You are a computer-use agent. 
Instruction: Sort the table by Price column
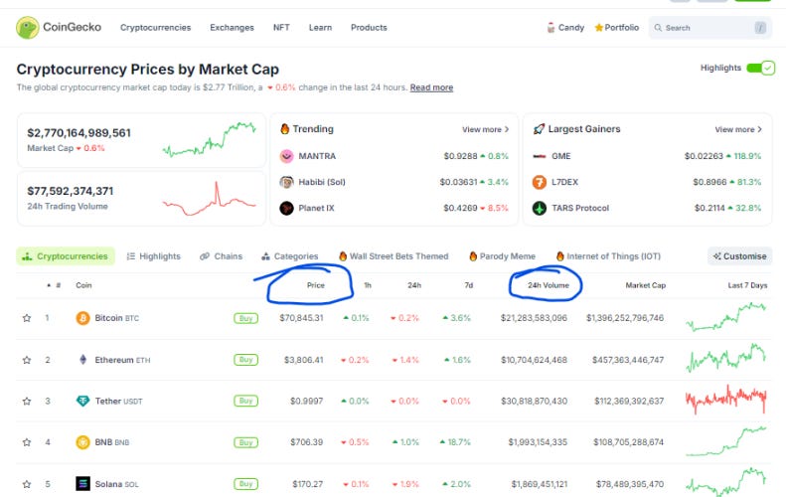(316, 285)
